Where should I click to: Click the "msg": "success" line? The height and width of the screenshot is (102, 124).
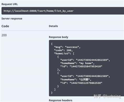click(67, 47)
